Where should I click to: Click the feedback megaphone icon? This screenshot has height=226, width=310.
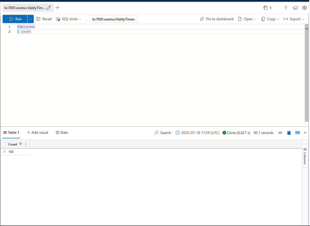point(295,8)
